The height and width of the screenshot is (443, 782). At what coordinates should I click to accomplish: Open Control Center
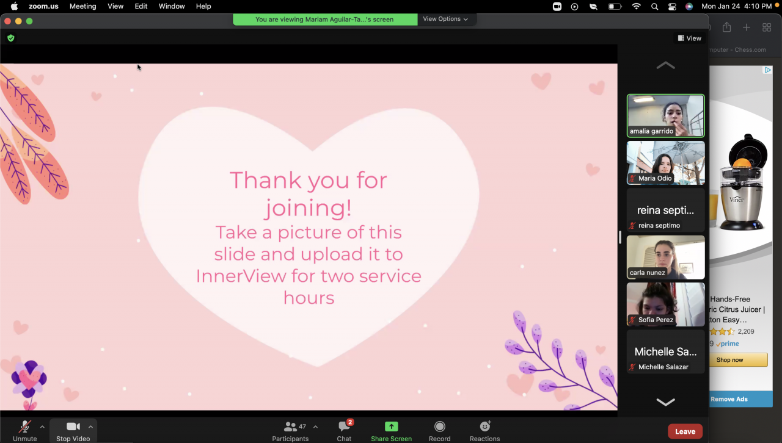[x=672, y=6]
